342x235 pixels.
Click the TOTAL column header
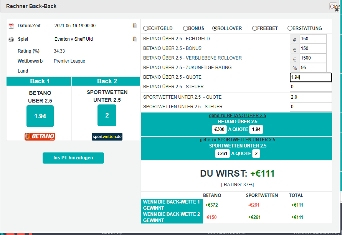point(296,195)
